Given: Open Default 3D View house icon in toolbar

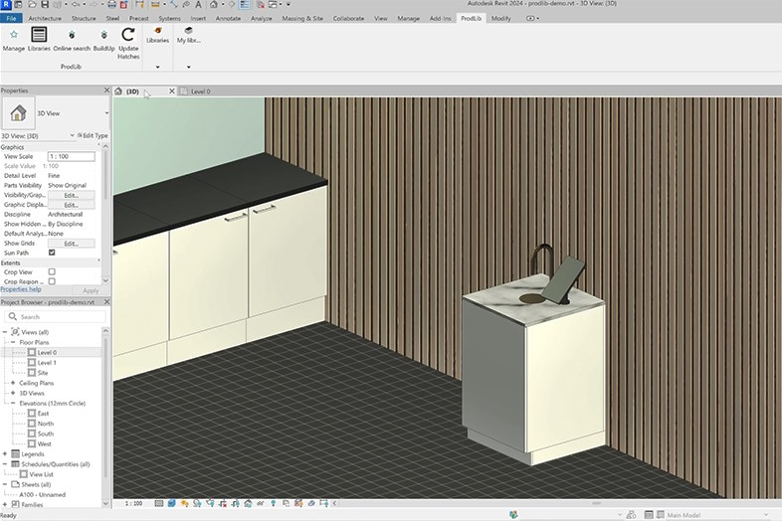Looking at the screenshot, I should (x=213, y=5).
